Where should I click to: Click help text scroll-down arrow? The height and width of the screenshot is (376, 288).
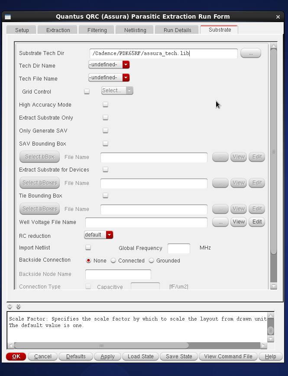point(271,339)
